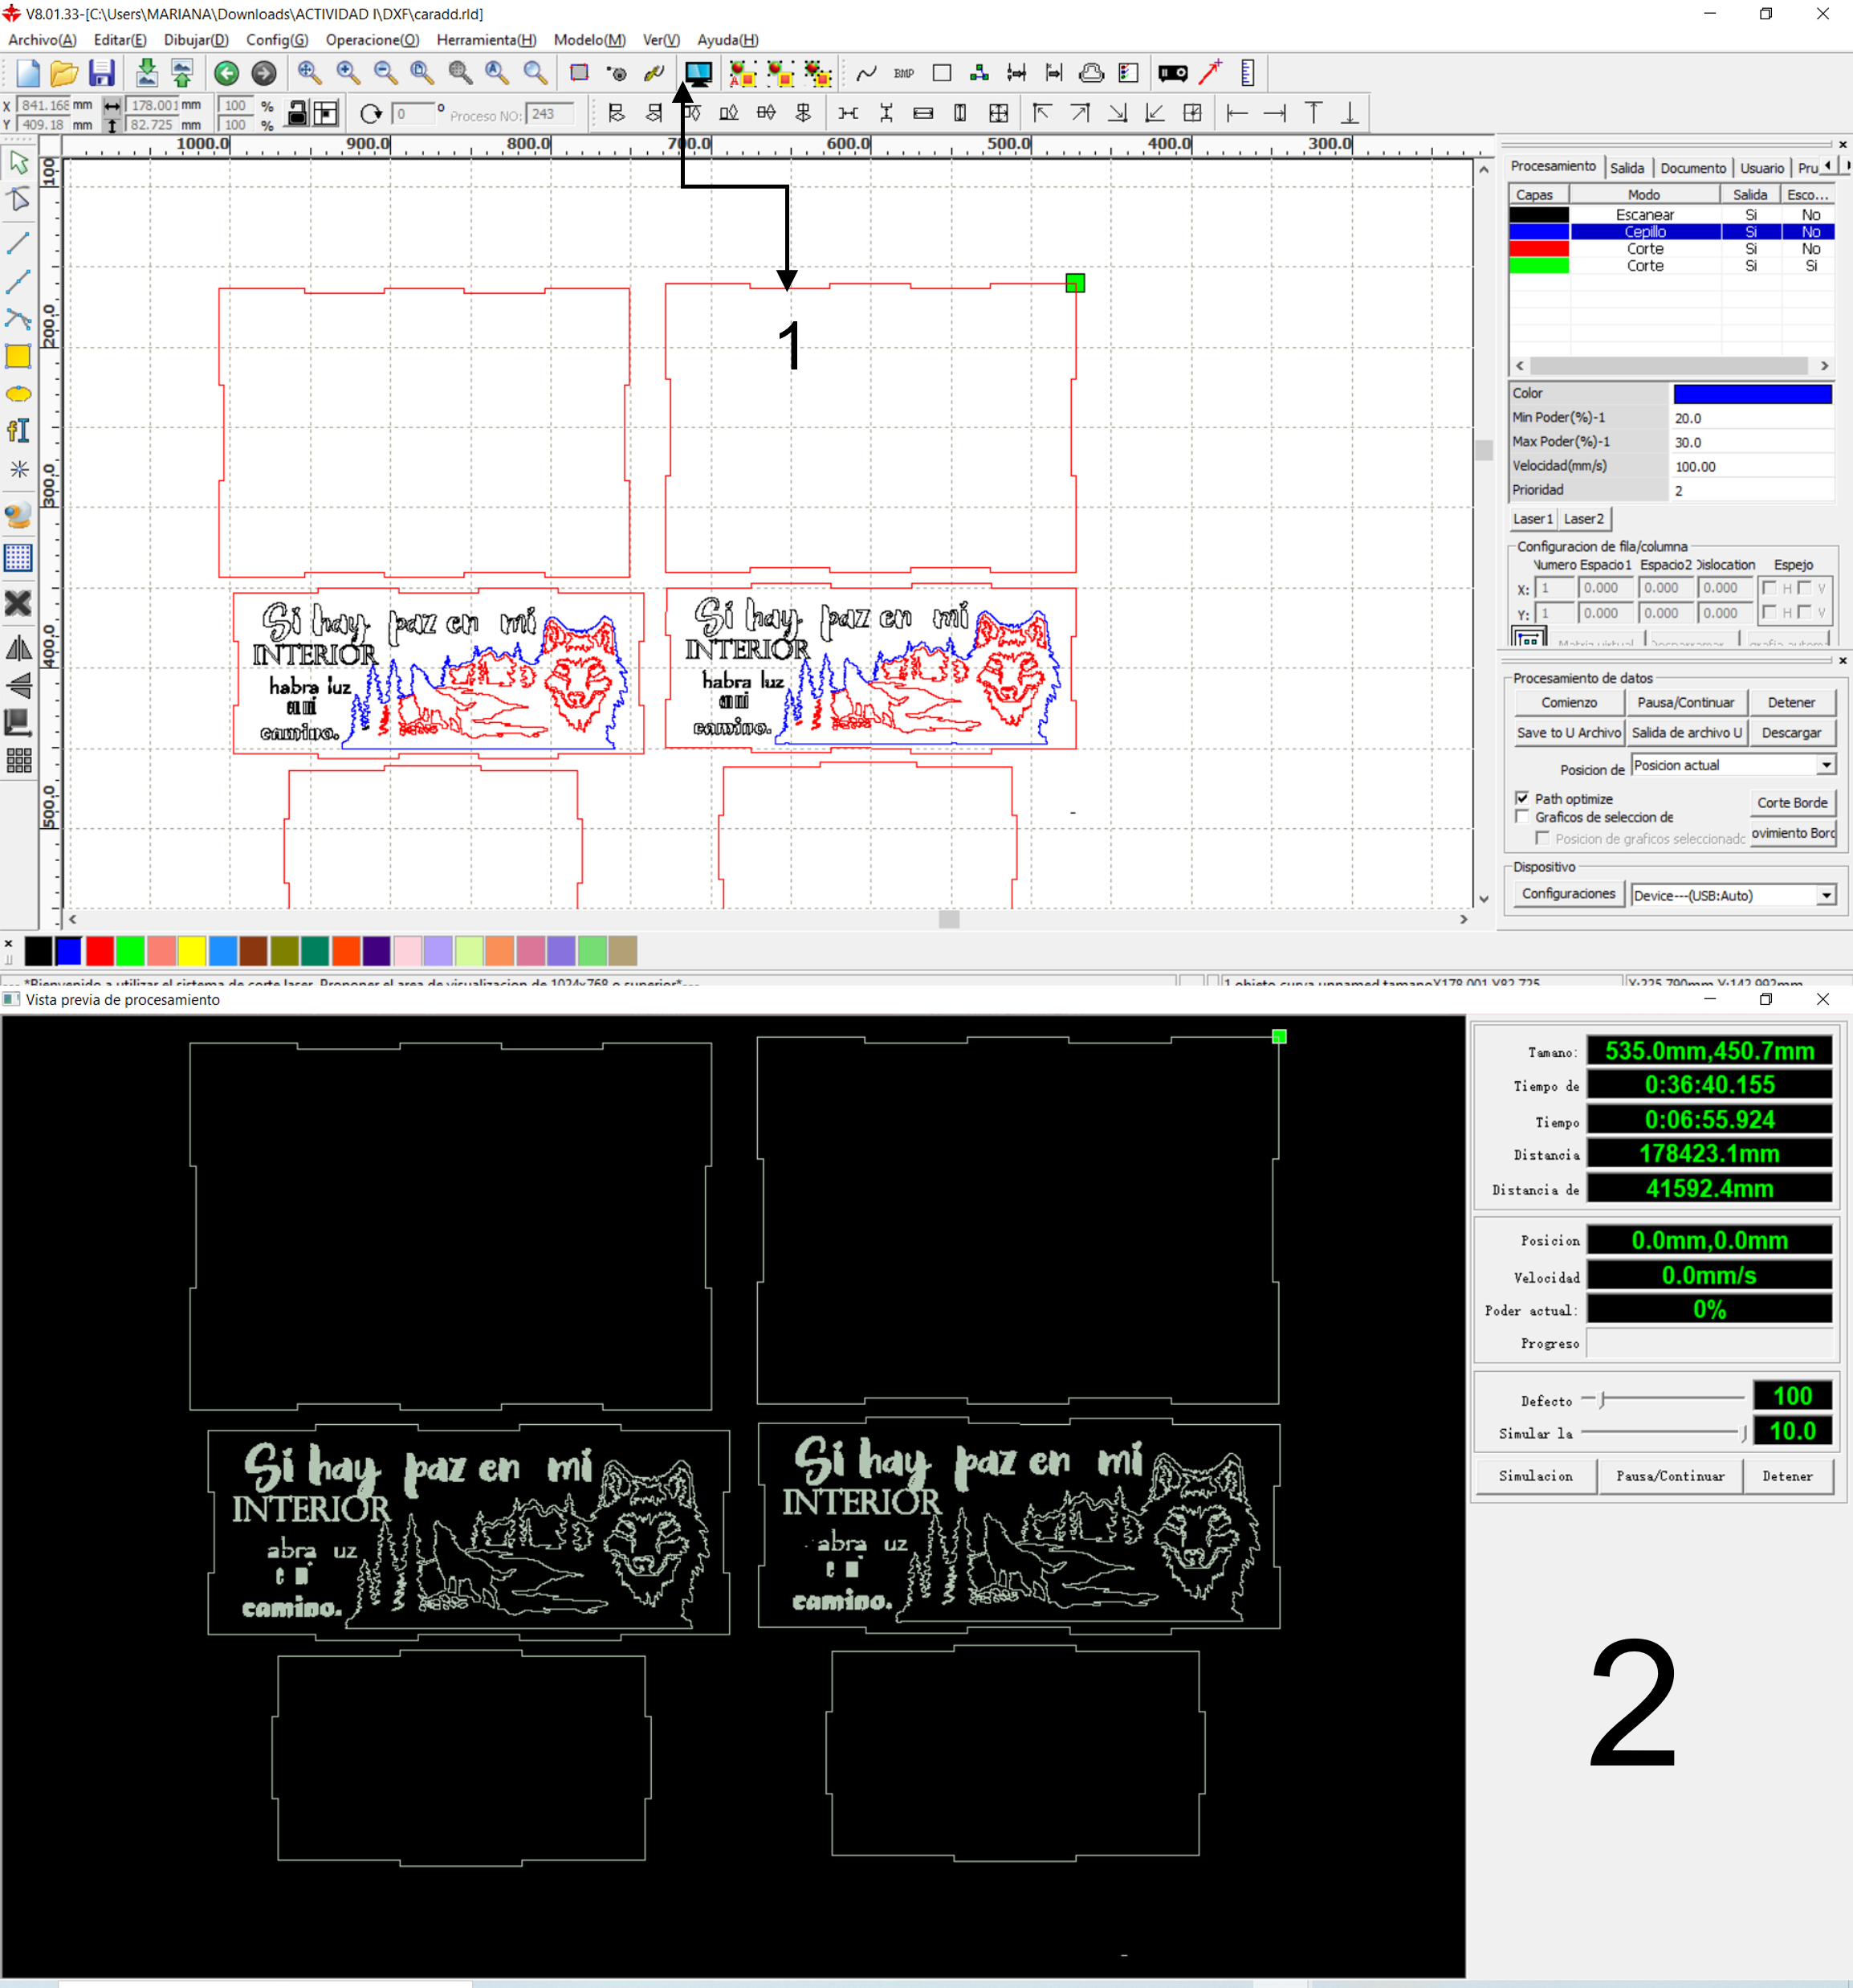Switch to the Salida tab
Image resolution: width=1853 pixels, height=1988 pixels.
tap(1626, 167)
